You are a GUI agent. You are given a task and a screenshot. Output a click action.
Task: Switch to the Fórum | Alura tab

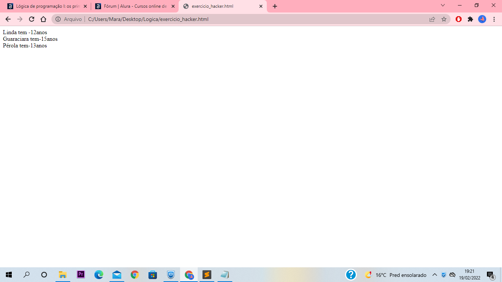[135, 6]
